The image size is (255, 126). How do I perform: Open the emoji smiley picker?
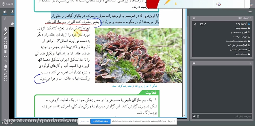point(198,116)
